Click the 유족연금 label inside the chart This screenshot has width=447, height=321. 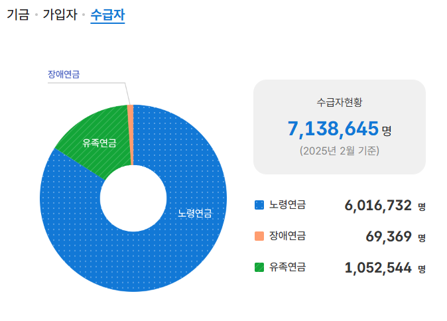(x=99, y=143)
